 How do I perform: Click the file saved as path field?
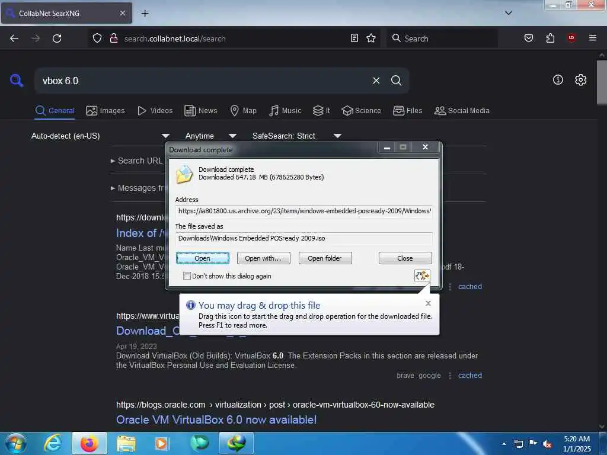304,238
